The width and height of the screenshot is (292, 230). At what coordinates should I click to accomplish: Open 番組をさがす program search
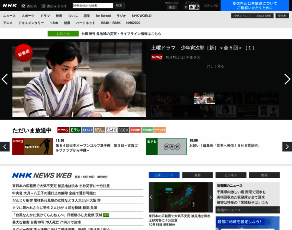pyautogui.click(x=54, y=6)
